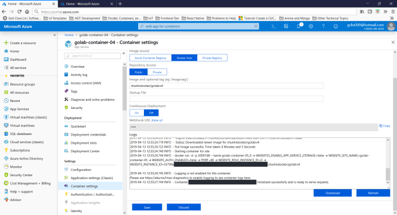
Task: Clear the portal search box text
Action: click(x=256, y=26)
